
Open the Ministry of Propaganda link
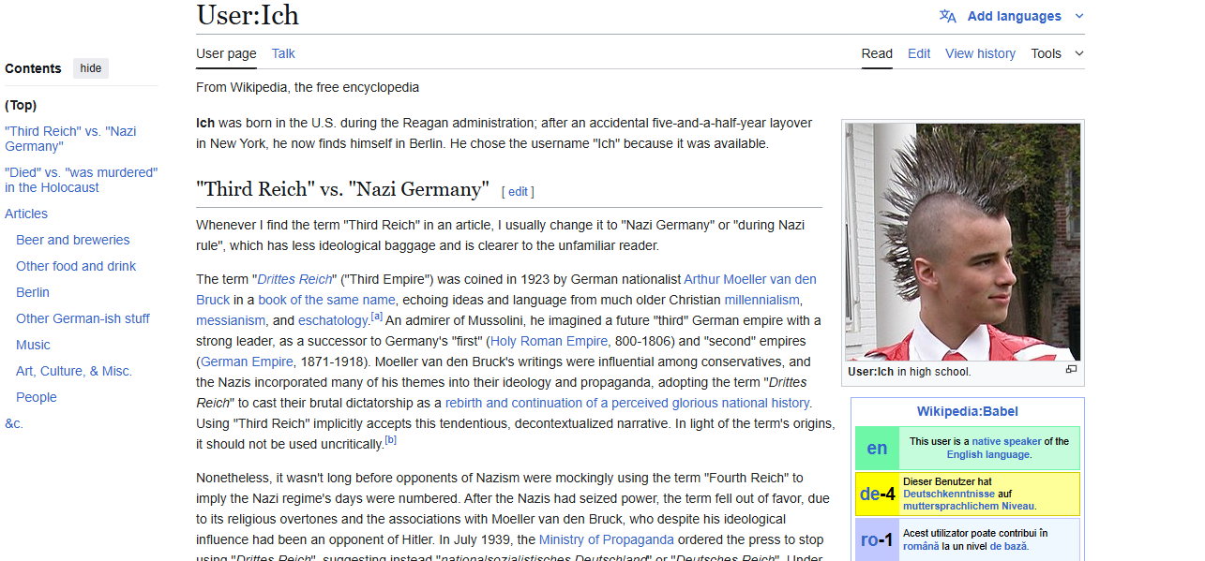pos(607,539)
